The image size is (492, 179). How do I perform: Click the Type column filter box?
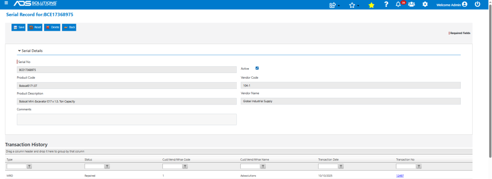click(x=17, y=167)
